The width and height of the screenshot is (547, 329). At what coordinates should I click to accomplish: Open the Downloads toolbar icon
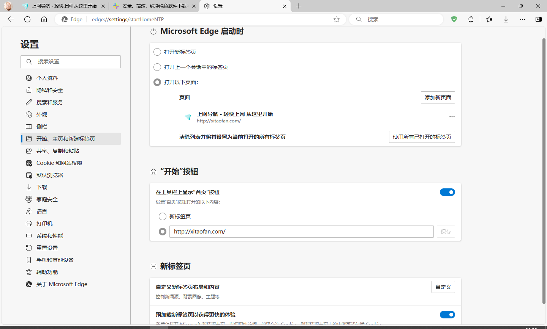pos(506,19)
